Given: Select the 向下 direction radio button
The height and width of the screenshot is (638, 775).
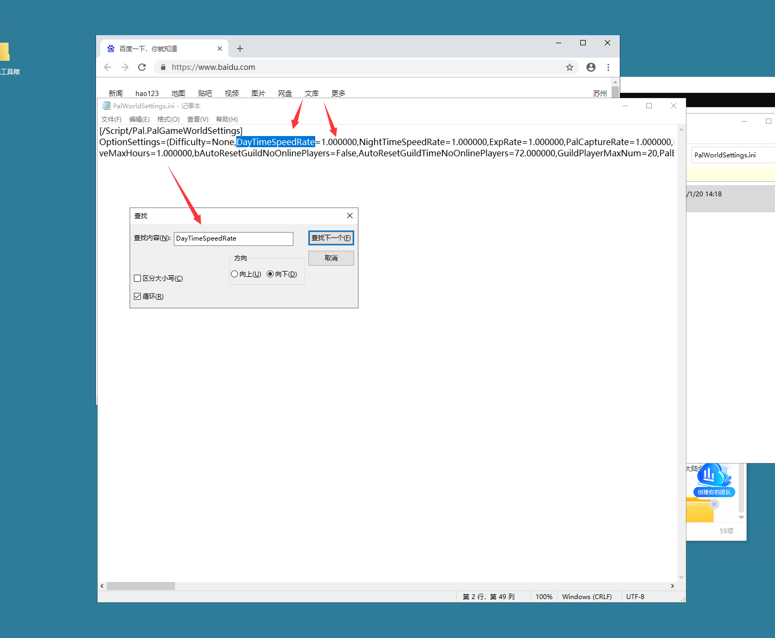Looking at the screenshot, I should click(270, 274).
